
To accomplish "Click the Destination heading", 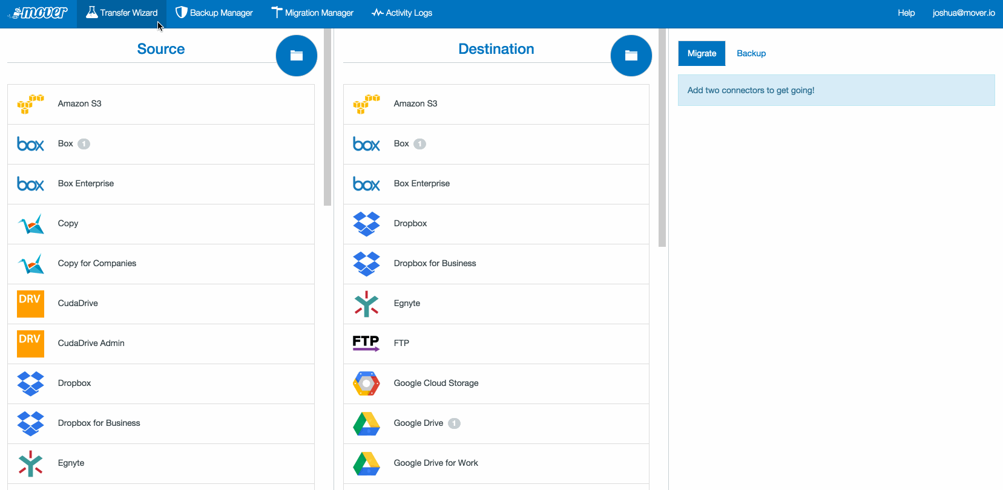I will (x=496, y=49).
